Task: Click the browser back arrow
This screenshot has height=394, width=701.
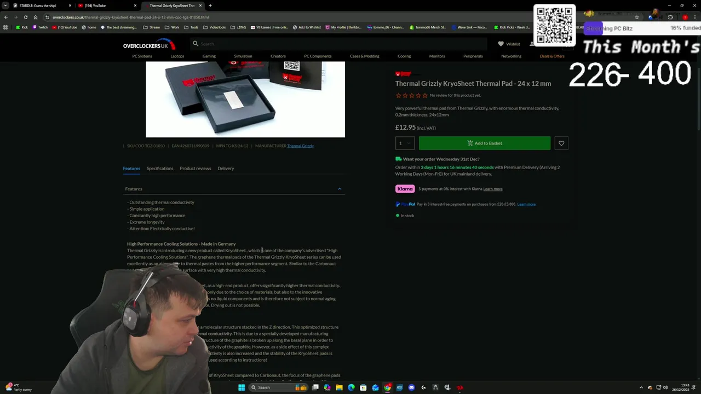Action: coord(6,17)
